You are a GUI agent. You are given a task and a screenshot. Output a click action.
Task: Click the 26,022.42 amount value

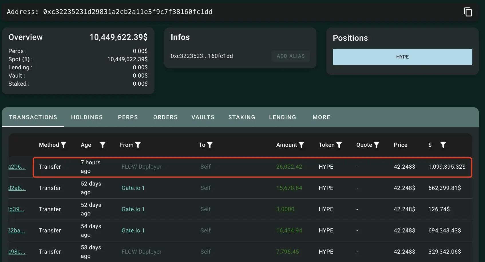(289, 167)
